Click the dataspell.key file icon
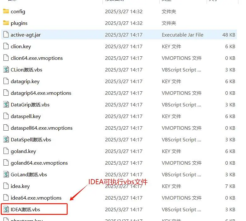 (6, 116)
